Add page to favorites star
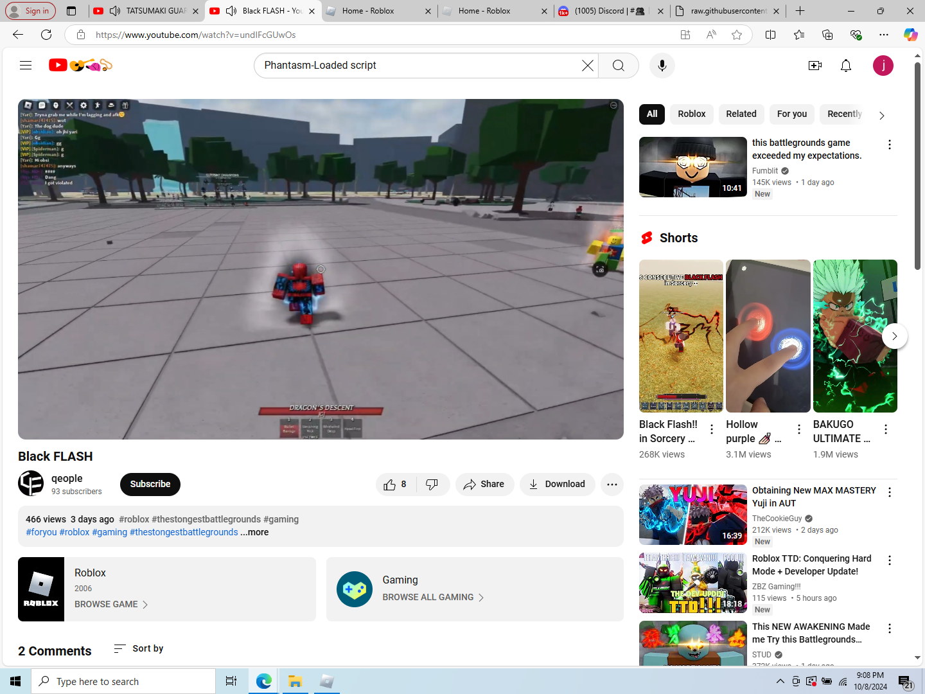The image size is (925, 694). click(x=737, y=35)
